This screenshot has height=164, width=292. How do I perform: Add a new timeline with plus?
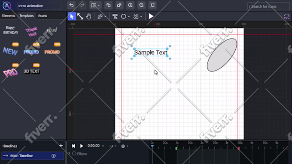61,146
